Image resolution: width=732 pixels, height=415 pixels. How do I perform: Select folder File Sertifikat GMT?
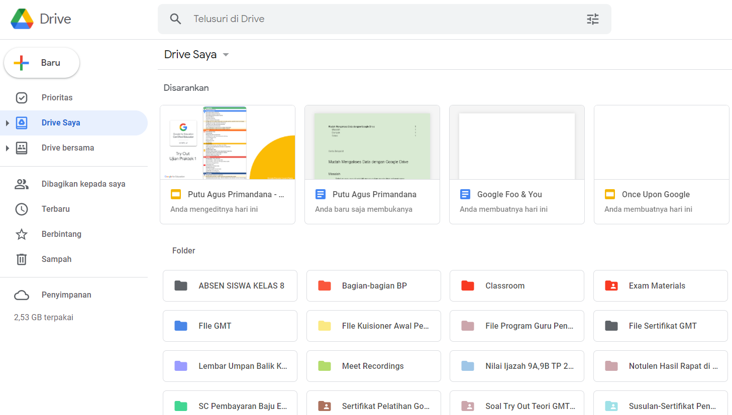[x=661, y=326]
